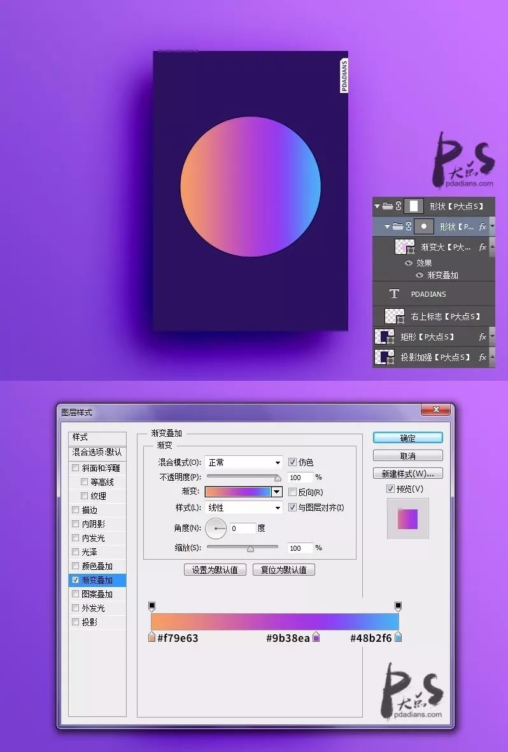Screen dimensions: 508x752
Task: Select the #f79e63 orange color stop
Action: pyautogui.click(x=152, y=637)
